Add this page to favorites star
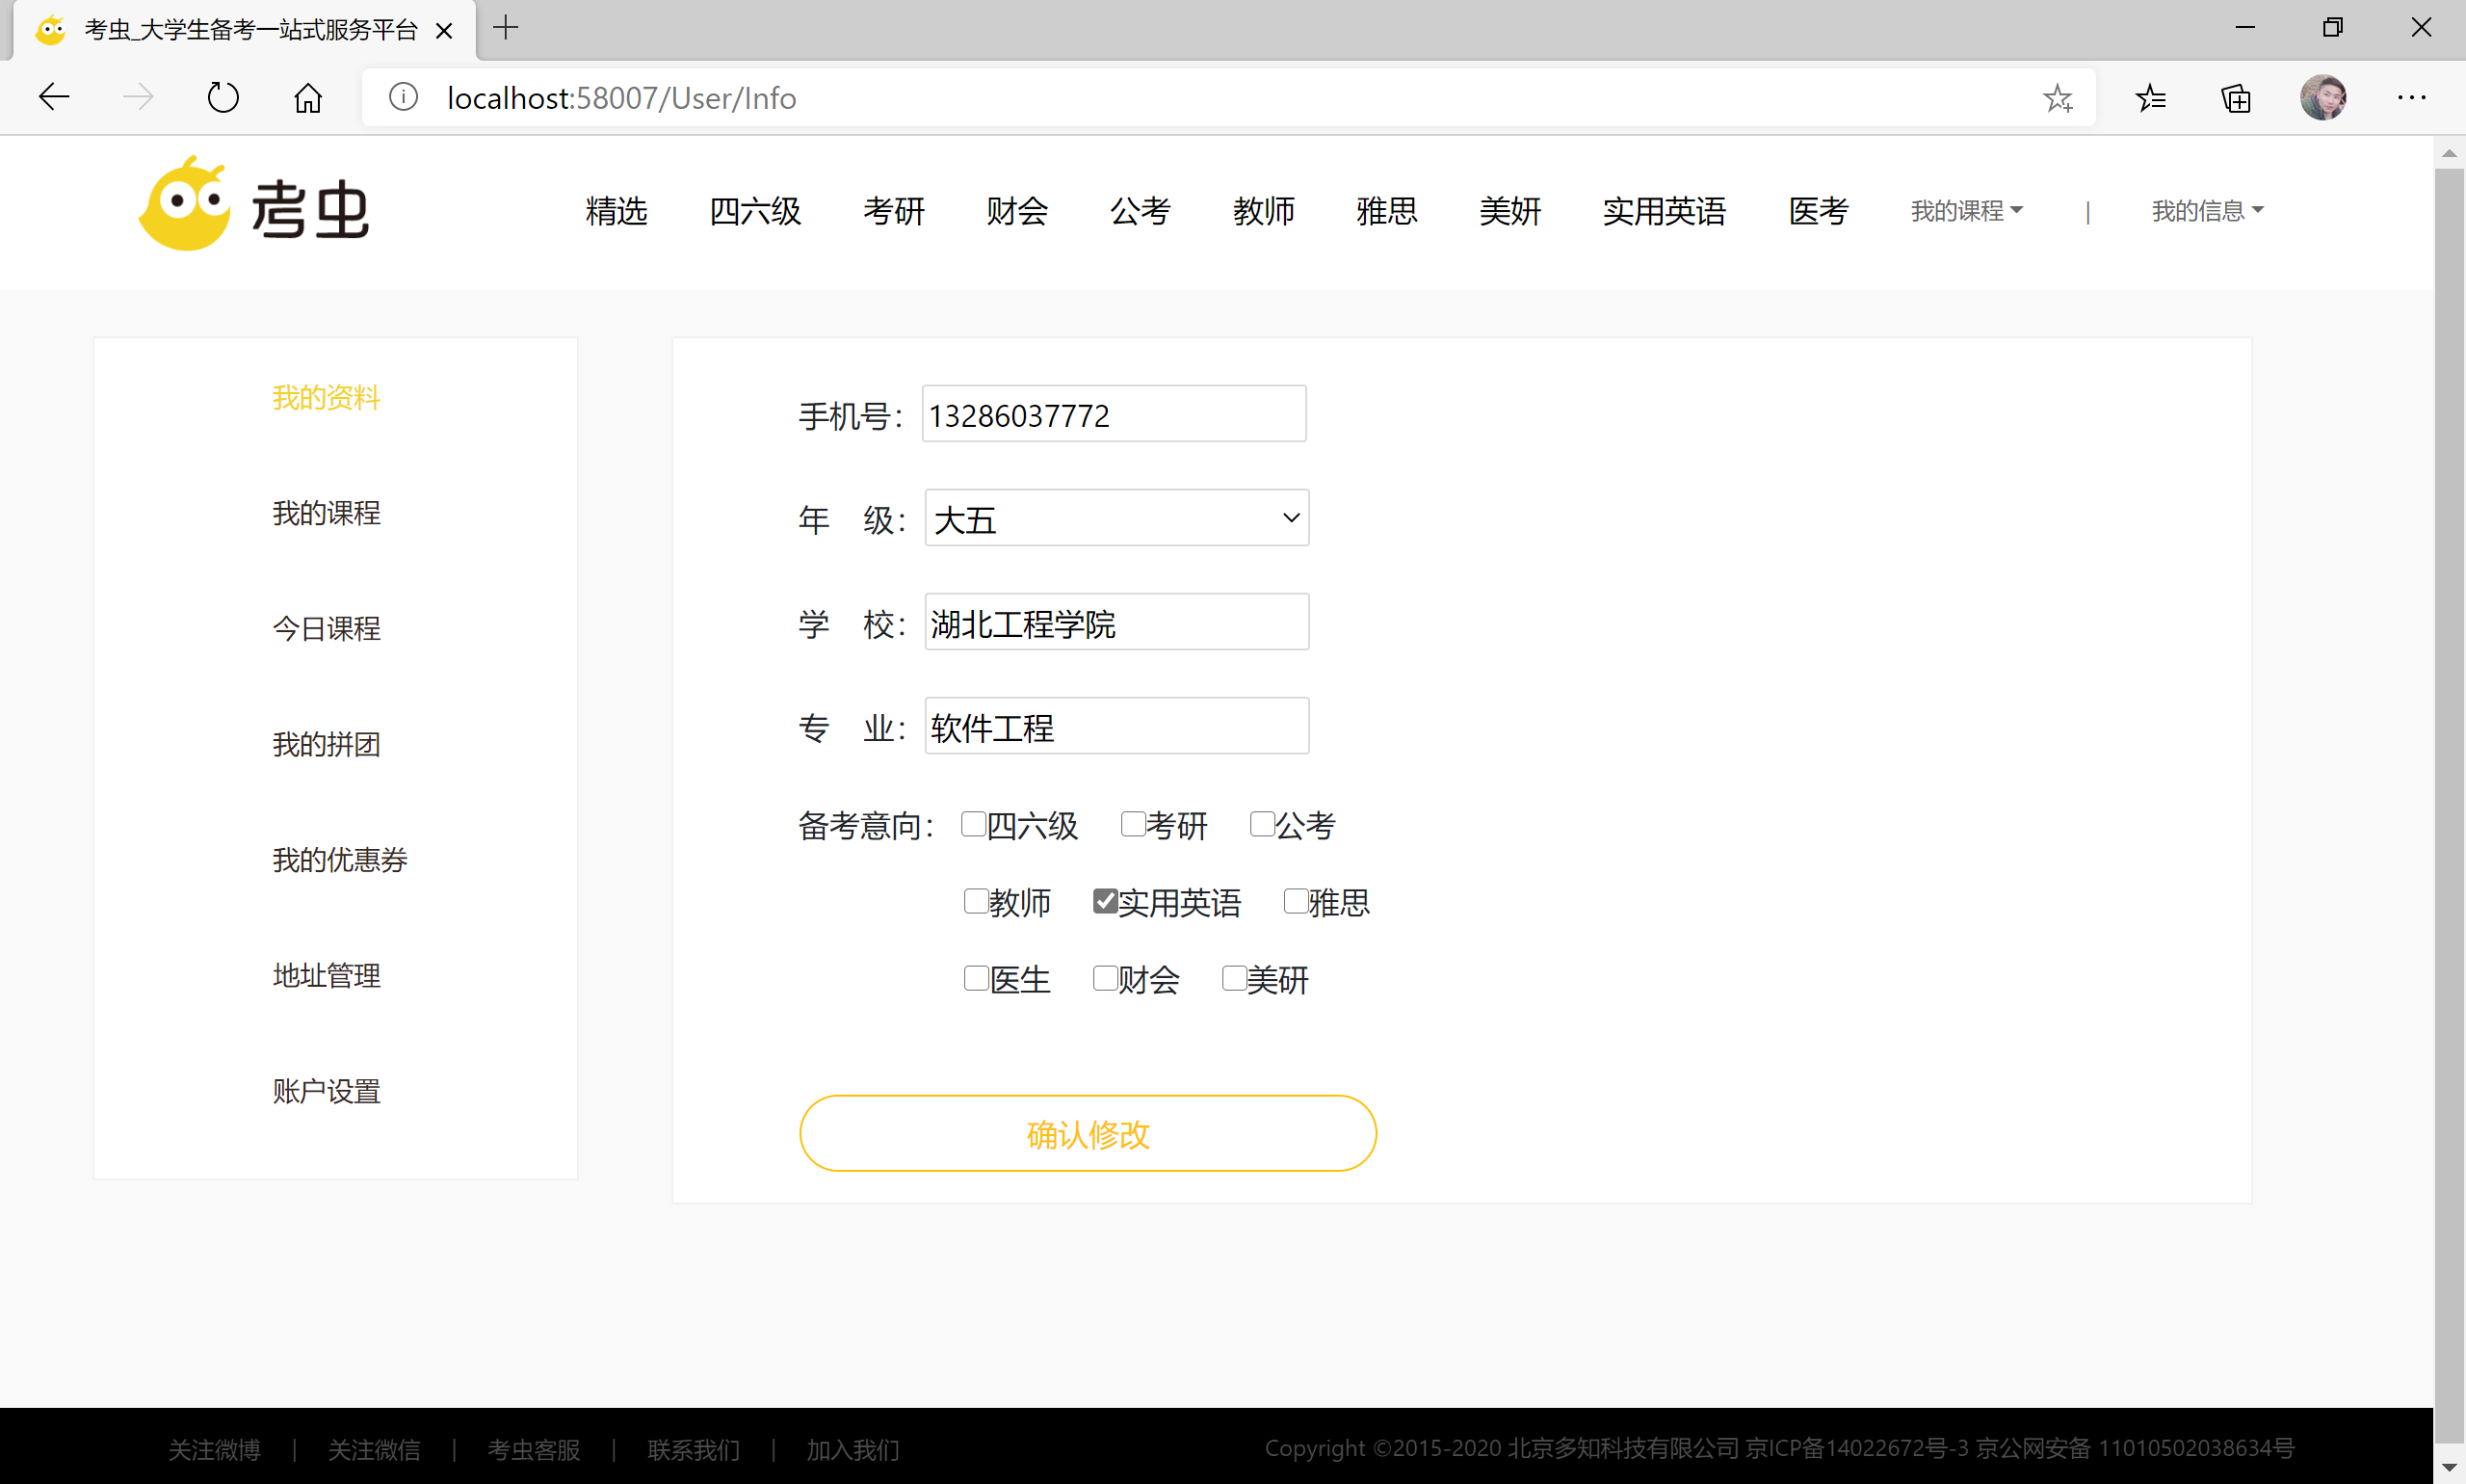 point(2058,98)
